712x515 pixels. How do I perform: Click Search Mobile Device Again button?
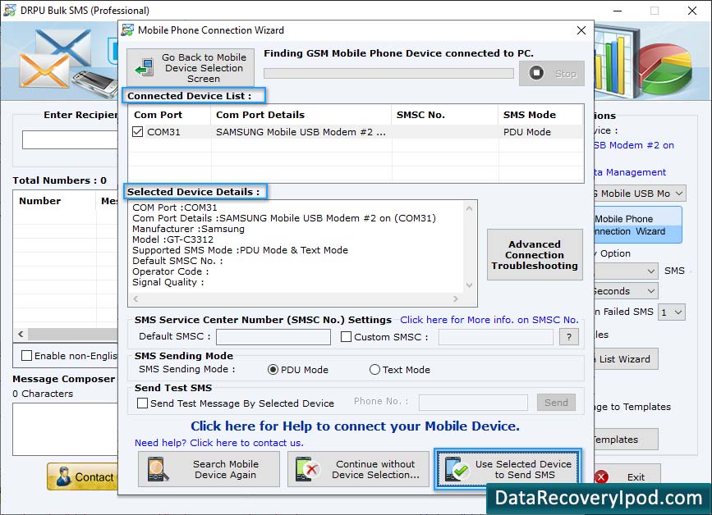pyautogui.click(x=209, y=469)
